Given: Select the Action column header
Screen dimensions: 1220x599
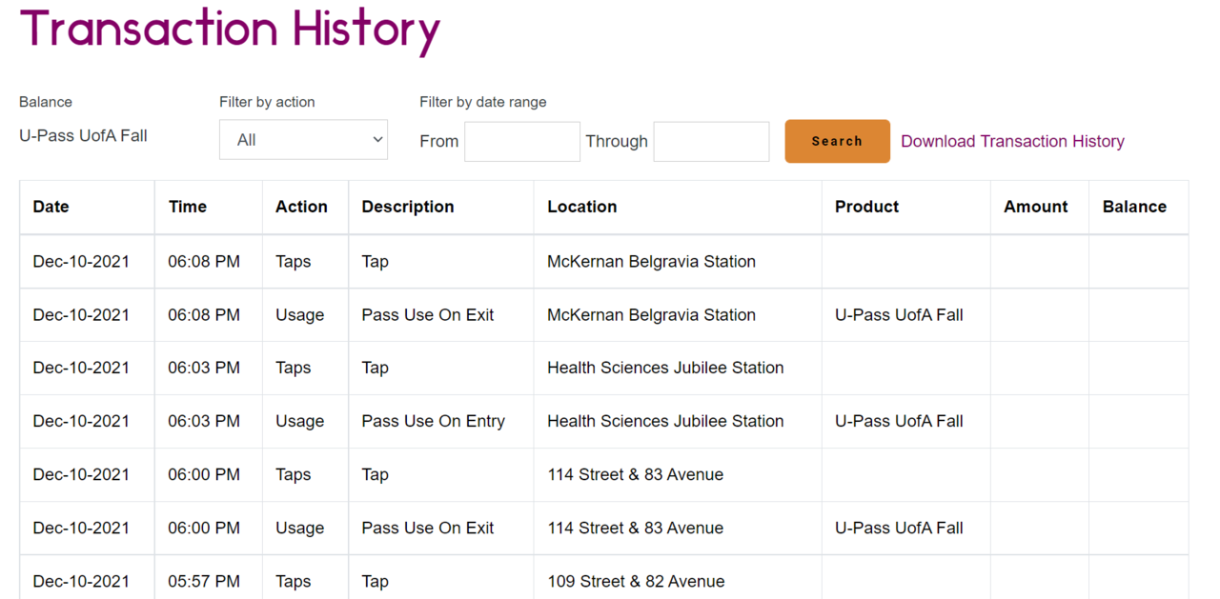Looking at the screenshot, I should pos(301,207).
